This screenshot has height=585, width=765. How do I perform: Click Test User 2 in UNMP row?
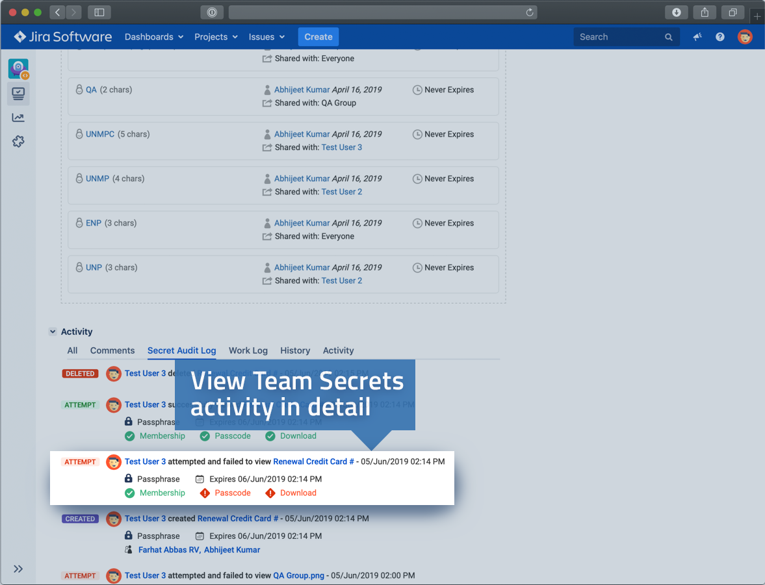tap(341, 192)
